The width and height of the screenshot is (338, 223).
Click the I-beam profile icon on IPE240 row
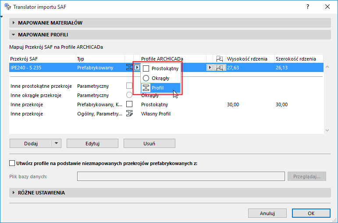(x=129, y=68)
